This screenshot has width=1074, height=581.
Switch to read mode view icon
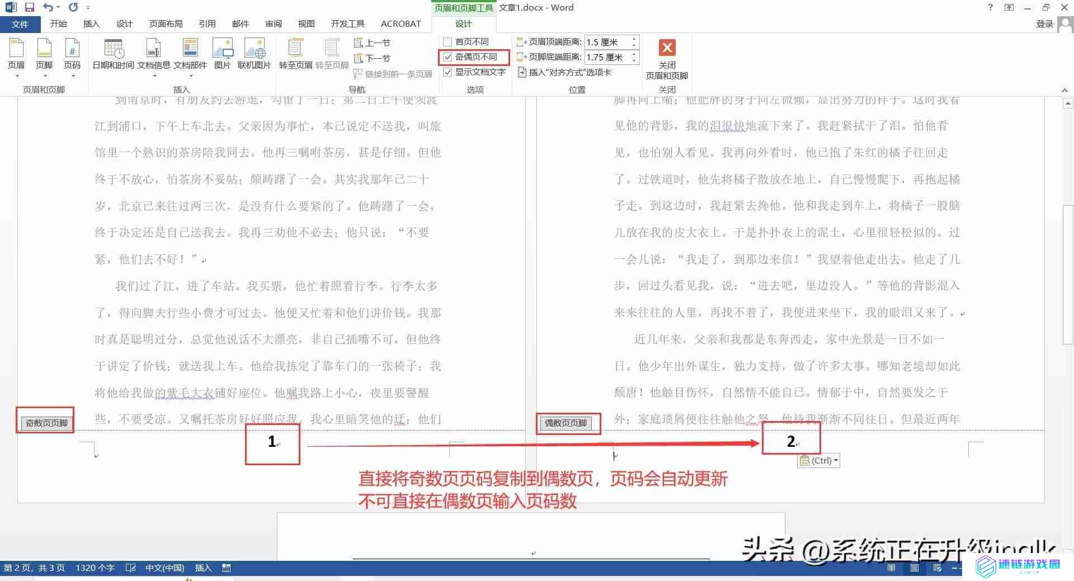(x=892, y=568)
